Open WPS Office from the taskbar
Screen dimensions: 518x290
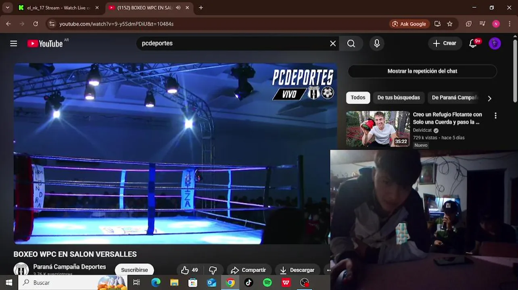[x=286, y=282]
